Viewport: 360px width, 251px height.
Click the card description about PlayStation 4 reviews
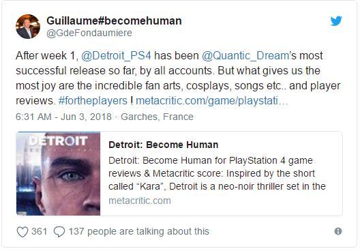[217, 173]
